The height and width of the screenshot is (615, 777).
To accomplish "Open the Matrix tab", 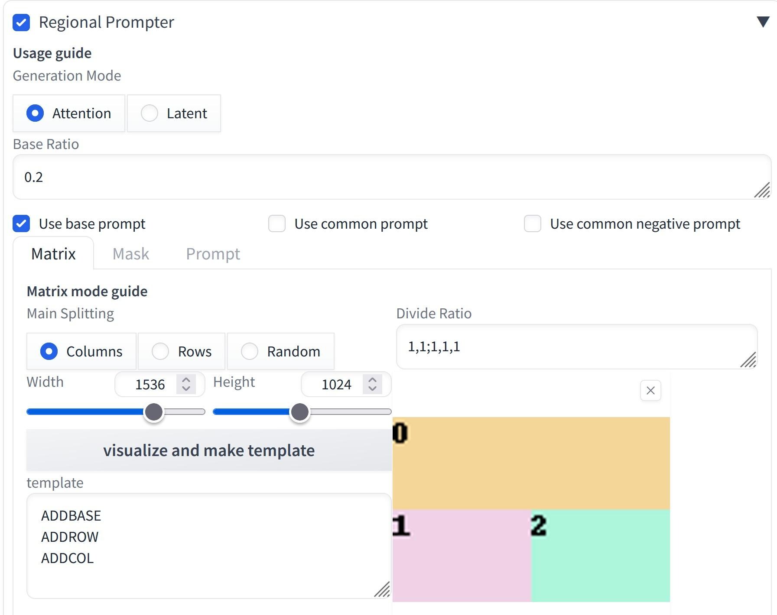I will (x=53, y=254).
